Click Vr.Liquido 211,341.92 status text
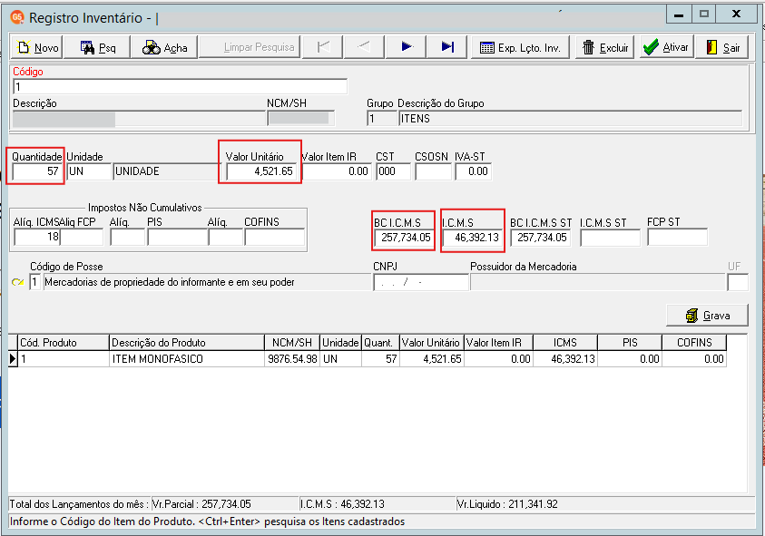The image size is (765, 536). [x=507, y=504]
